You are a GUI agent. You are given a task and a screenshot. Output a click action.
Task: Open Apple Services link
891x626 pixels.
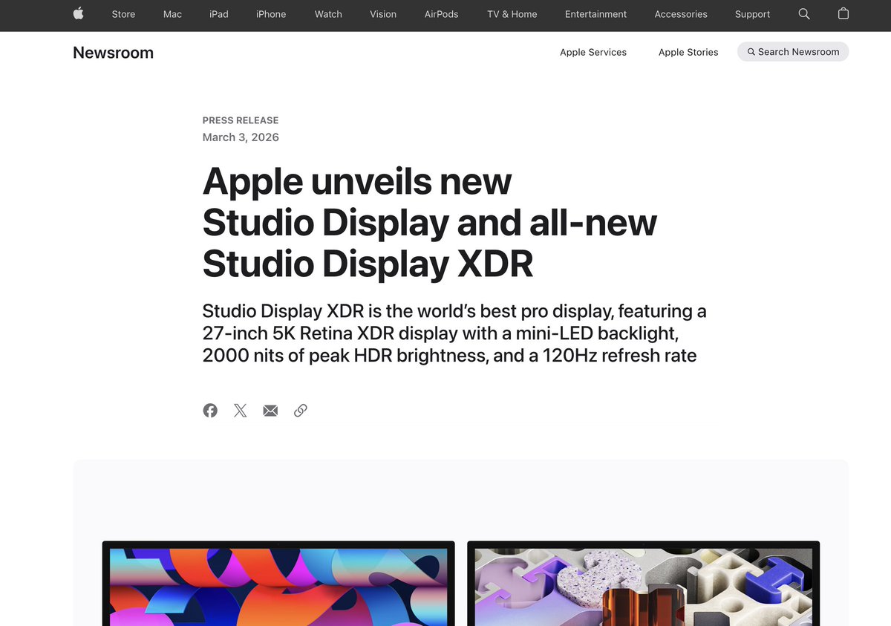click(x=593, y=52)
